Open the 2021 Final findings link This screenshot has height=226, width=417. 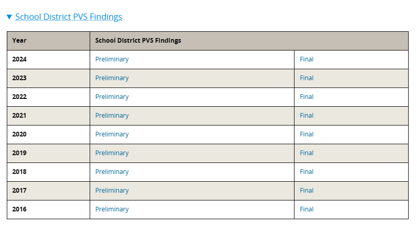tap(306, 116)
